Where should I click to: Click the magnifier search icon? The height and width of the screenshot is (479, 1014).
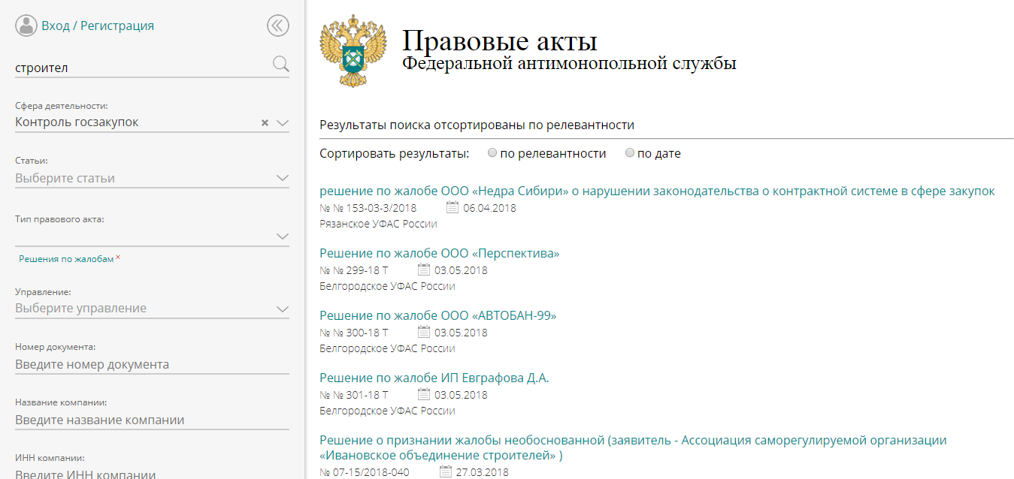pyautogui.click(x=280, y=64)
